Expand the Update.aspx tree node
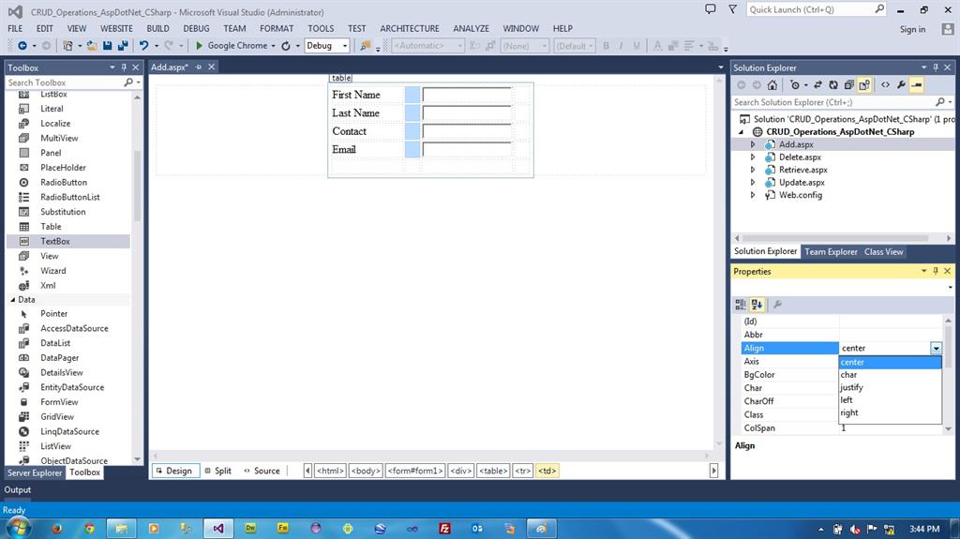The image size is (960, 539). pyautogui.click(x=753, y=183)
